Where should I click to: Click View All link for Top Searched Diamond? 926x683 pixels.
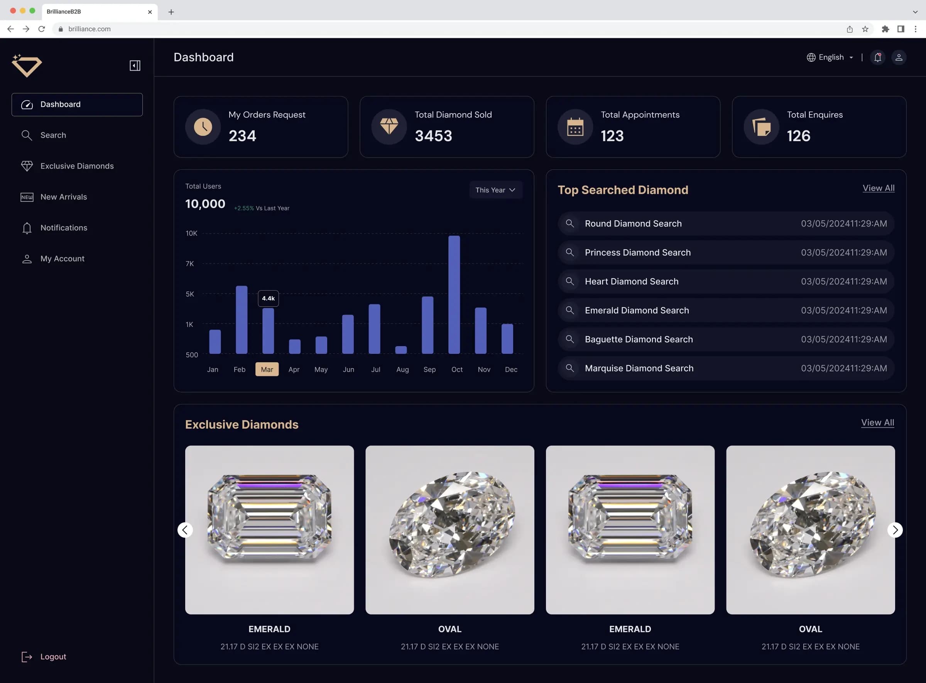(x=879, y=188)
